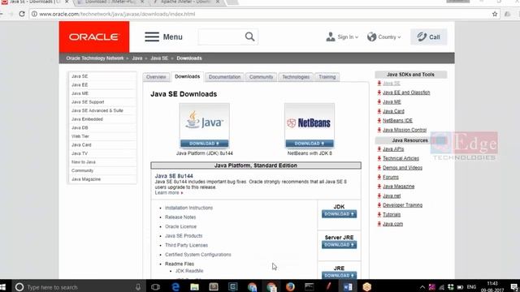Open Certified System Configurations link
This screenshot has height=292, width=520.
click(x=198, y=255)
